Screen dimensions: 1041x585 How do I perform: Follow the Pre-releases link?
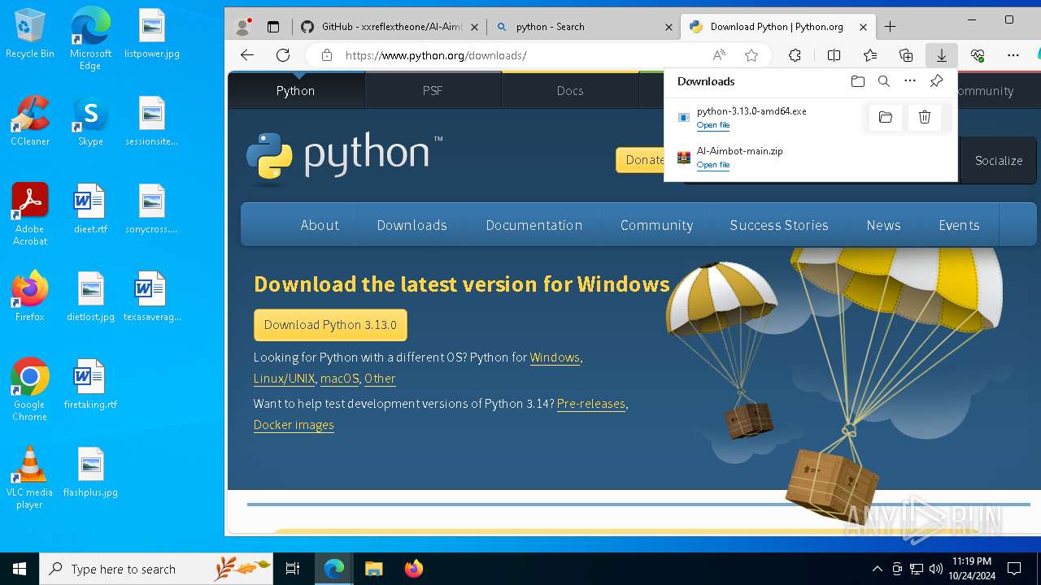[x=591, y=404]
